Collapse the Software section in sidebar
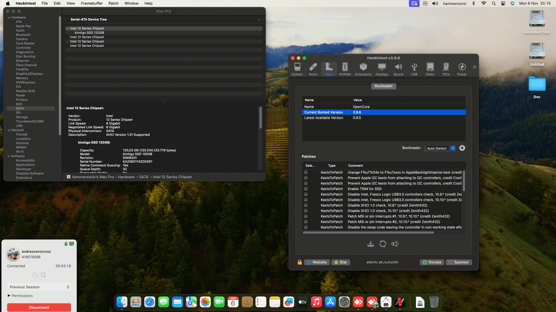 [x=9, y=156]
